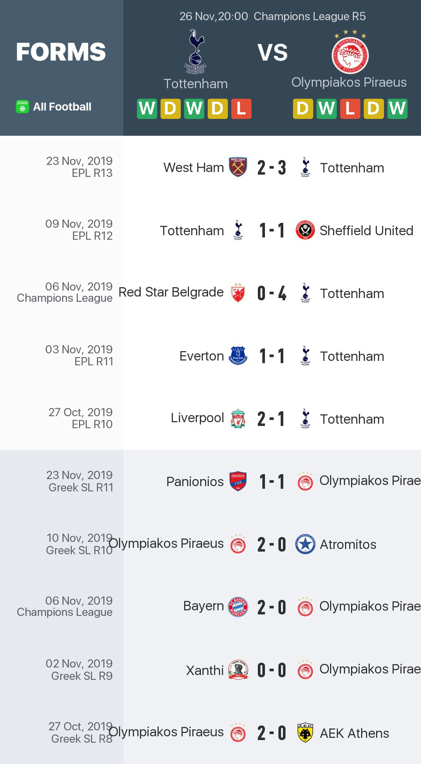The height and width of the screenshot is (764, 421).
Task: Click the Bayern Munich badge
Action: click(x=238, y=607)
